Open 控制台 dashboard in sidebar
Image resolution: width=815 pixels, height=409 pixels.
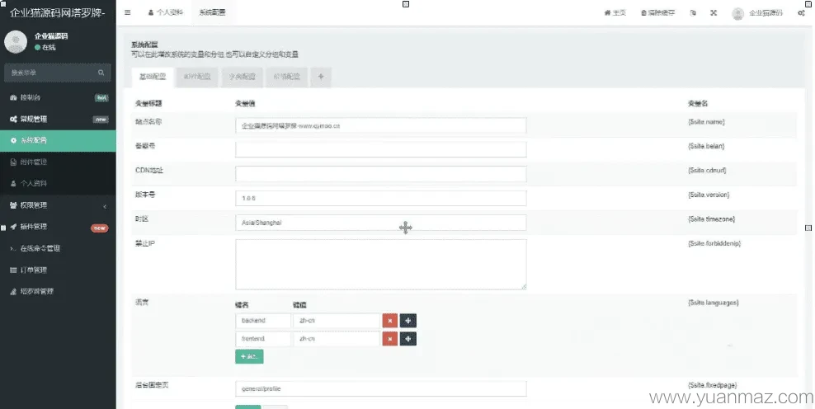point(58,97)
